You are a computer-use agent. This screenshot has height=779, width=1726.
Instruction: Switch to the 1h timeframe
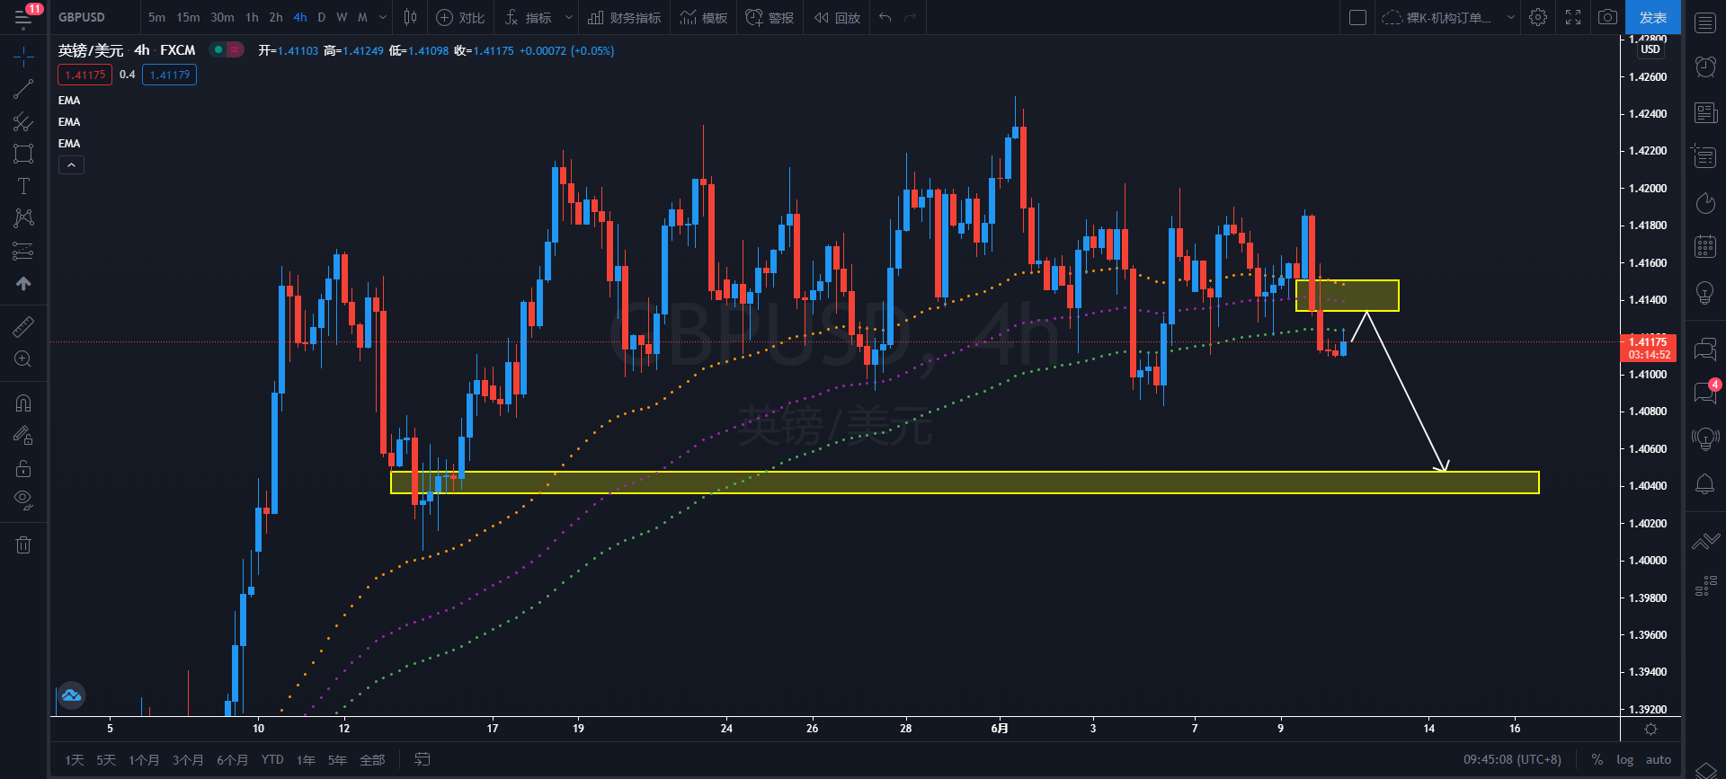point(252,17)
